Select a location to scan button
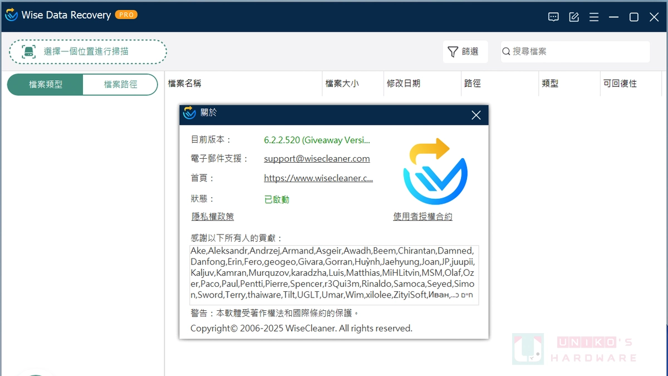Viewport: 668px width, 376px height. [x=88, y=51]
